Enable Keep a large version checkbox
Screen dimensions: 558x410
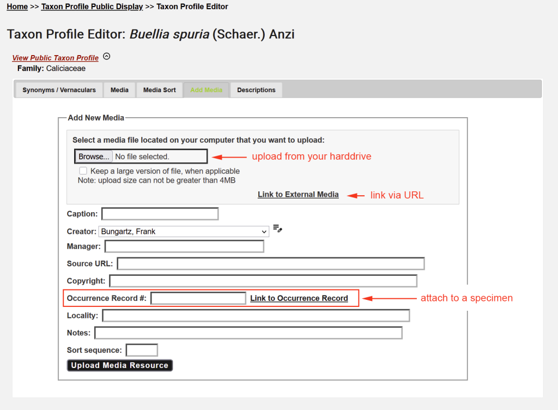click(83, 171)
